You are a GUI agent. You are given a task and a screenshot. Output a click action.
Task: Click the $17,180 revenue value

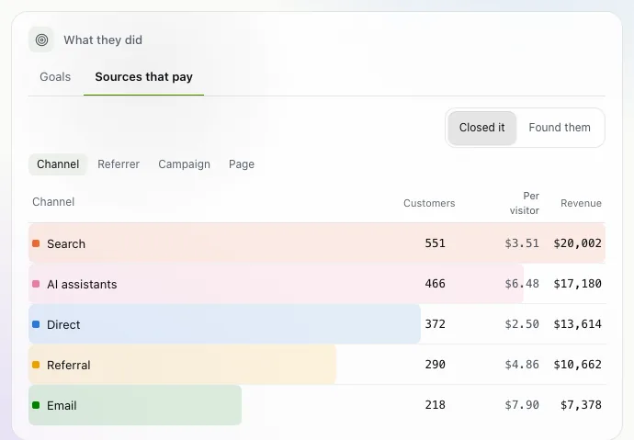click(577, 284)
